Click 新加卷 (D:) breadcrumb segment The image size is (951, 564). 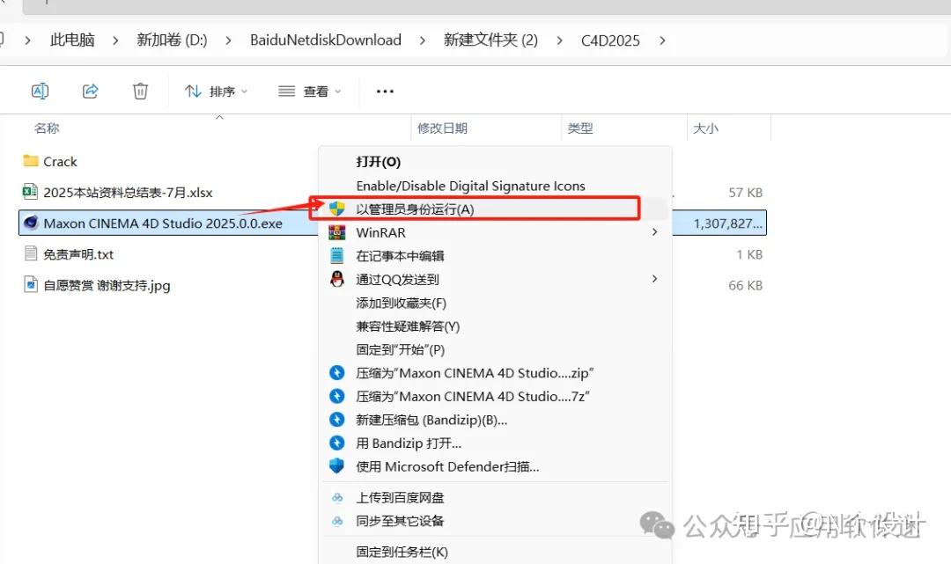(172, 40)
